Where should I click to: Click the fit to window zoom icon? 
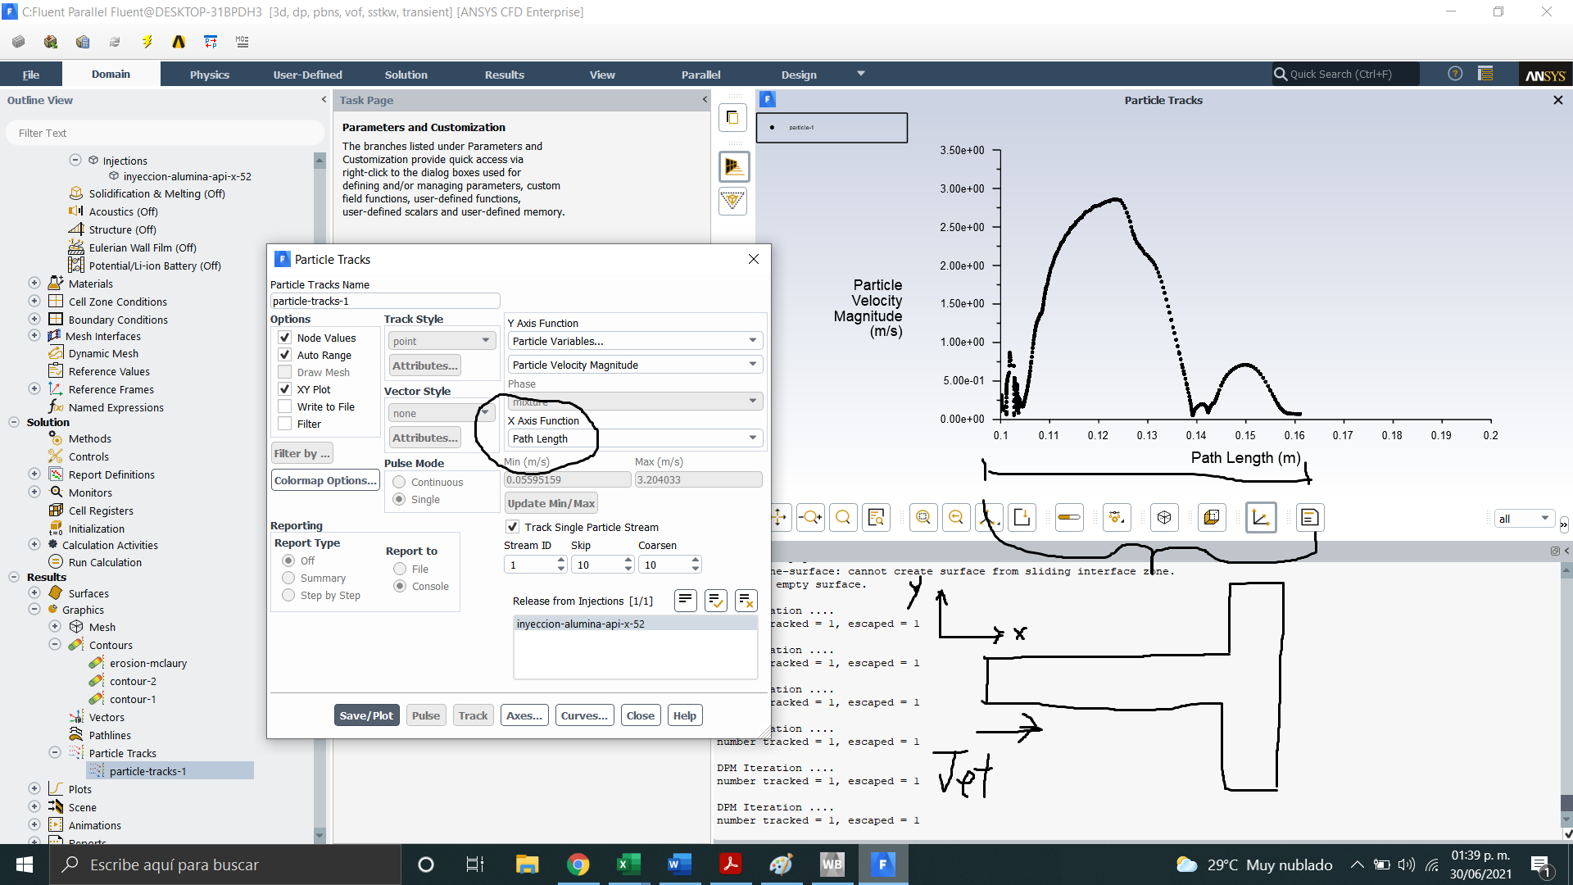click(923, 518)
